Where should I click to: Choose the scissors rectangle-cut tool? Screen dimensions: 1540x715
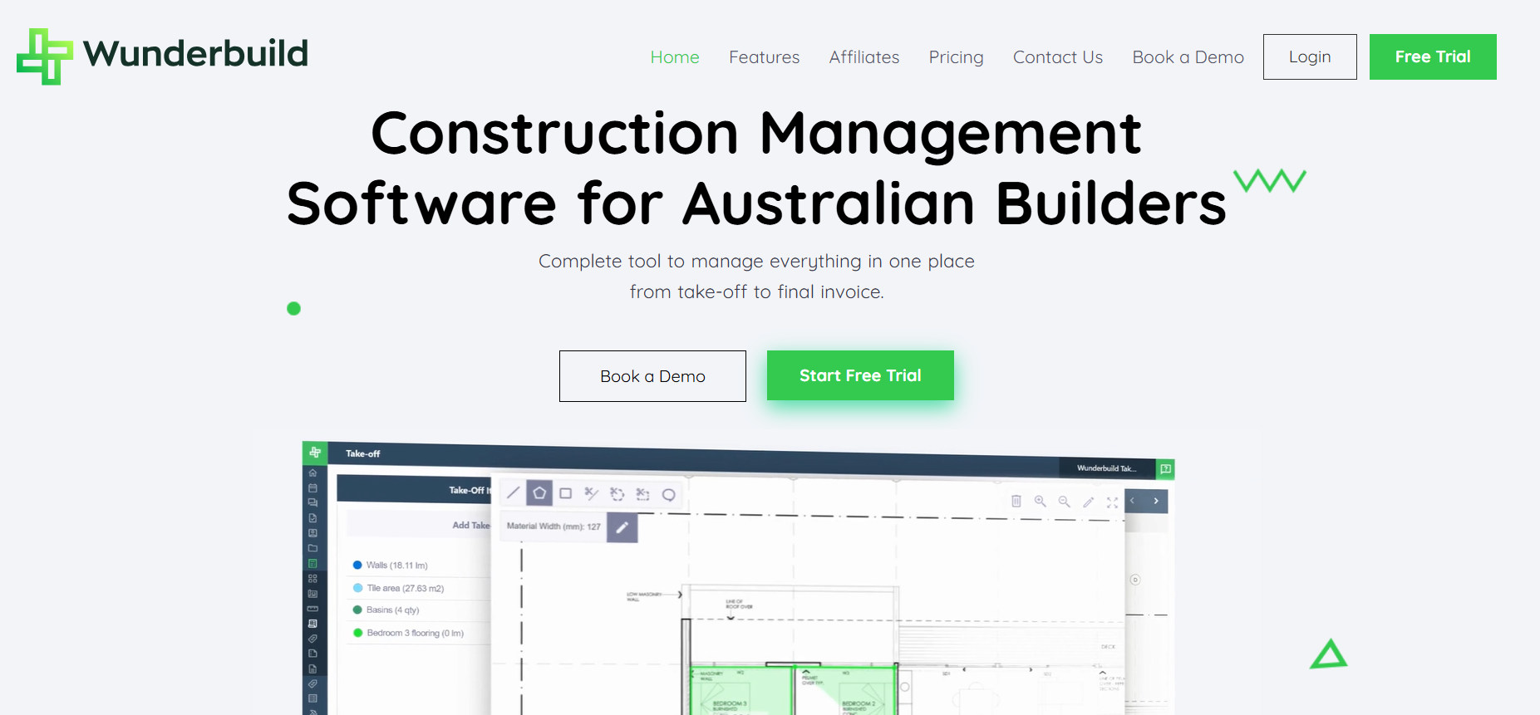click(x=643, y=494)
